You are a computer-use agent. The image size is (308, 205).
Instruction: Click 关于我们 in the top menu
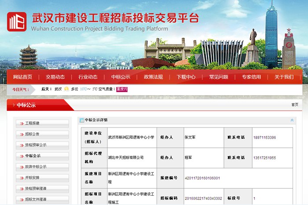coord(284,77)
